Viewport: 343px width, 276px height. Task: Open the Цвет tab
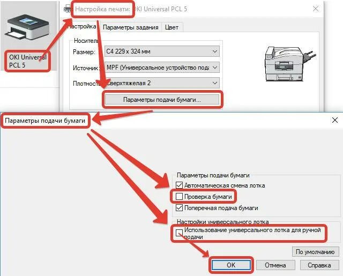coord(171,27)
